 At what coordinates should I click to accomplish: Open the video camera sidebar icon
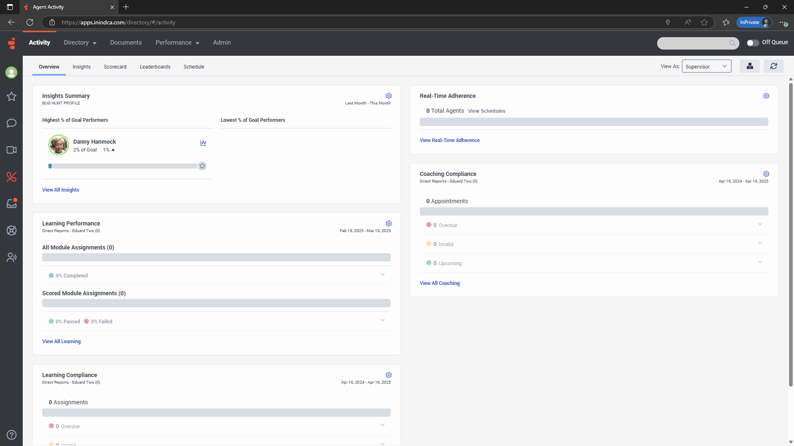[x=12, y=150]
